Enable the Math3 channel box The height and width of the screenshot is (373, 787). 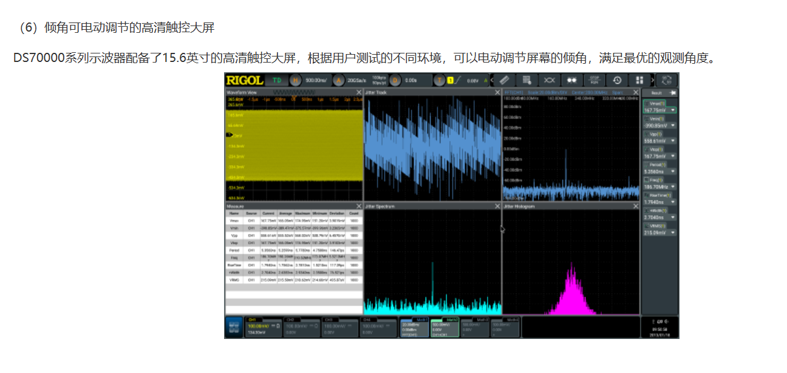pyautogui.click(x=475, y=327)
